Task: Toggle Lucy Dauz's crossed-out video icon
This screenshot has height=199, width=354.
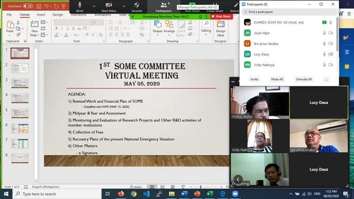Action: click(331, 54)
